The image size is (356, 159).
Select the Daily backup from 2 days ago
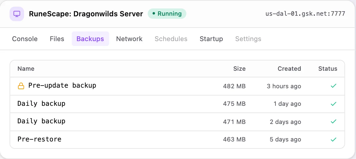41,121
